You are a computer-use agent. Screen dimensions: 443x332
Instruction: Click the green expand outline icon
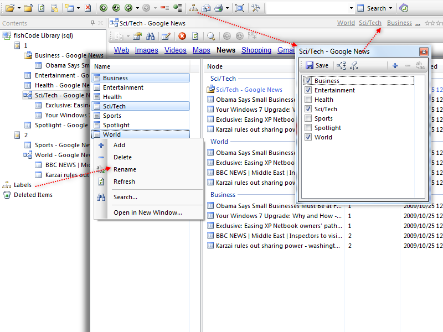coord(178,8)
